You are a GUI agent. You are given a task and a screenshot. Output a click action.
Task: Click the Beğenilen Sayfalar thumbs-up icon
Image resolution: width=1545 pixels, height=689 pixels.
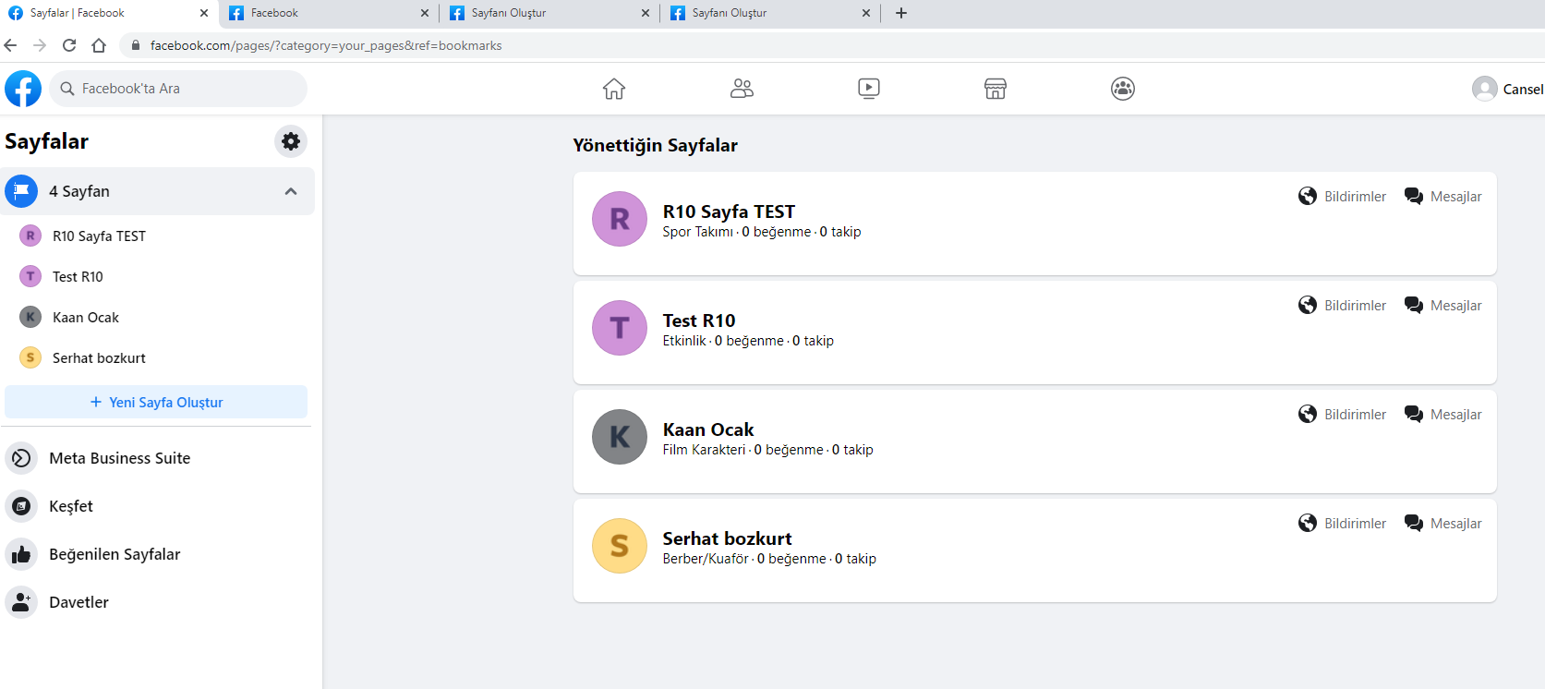[x=21, y=554]
